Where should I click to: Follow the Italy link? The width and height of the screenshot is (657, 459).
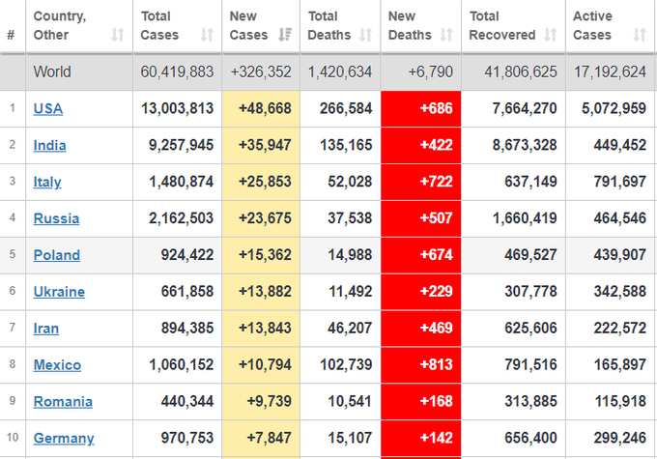coord(47,182)
